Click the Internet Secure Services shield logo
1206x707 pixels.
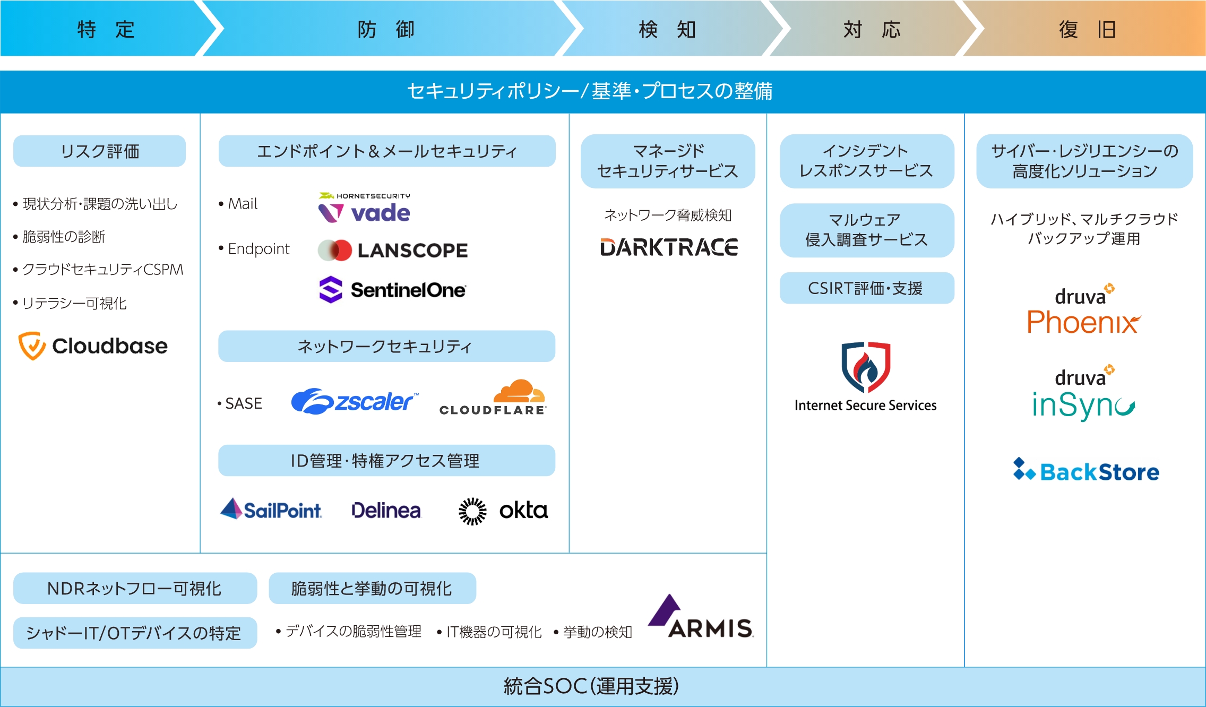pyautogui.click(x=865, y=377)
